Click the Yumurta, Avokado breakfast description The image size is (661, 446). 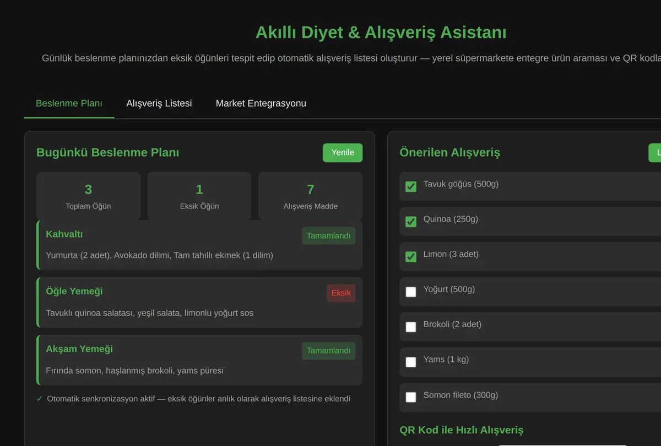click(x=160, y=255)
